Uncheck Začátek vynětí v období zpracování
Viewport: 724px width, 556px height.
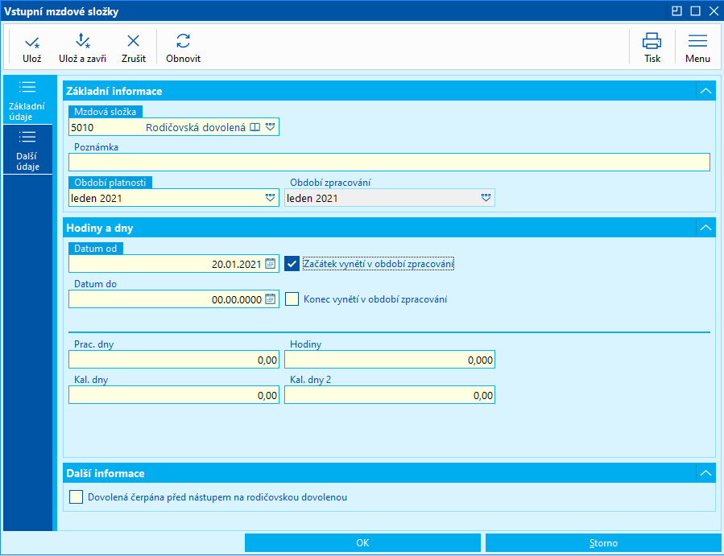pyautogui.click(x=292, y=263)
